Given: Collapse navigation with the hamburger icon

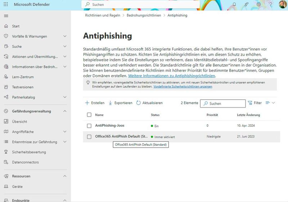Looking at the screenshot, I should click(6, 16).
